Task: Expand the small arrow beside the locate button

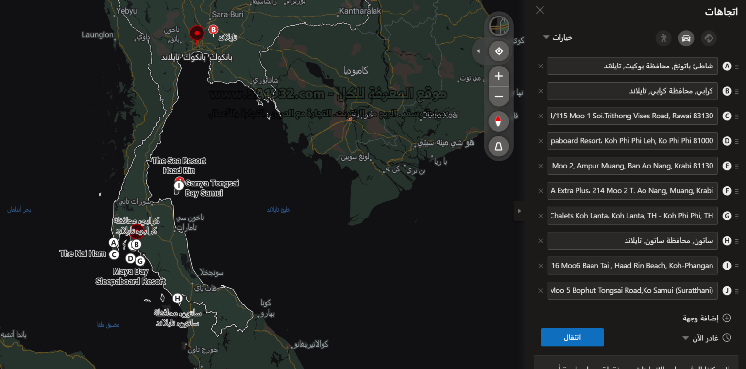Action: click(x=478, y=51)
